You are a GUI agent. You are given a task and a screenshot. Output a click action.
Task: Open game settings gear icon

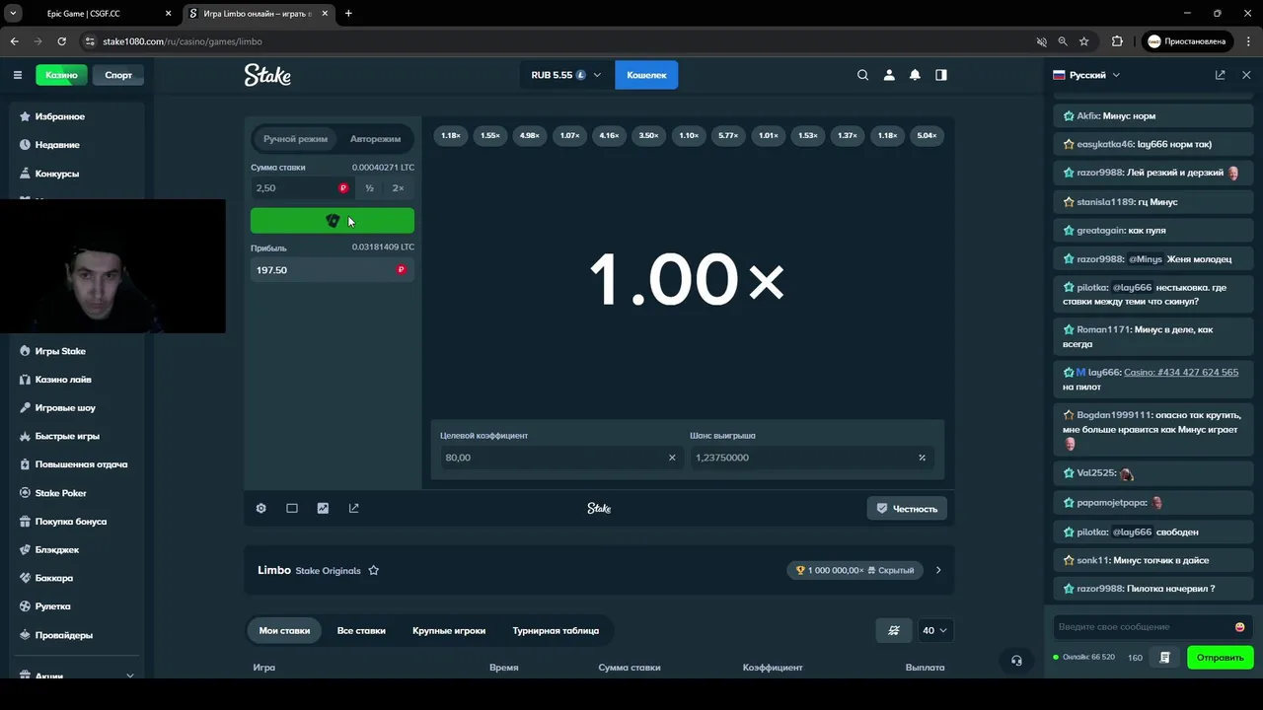coord(260,508)
